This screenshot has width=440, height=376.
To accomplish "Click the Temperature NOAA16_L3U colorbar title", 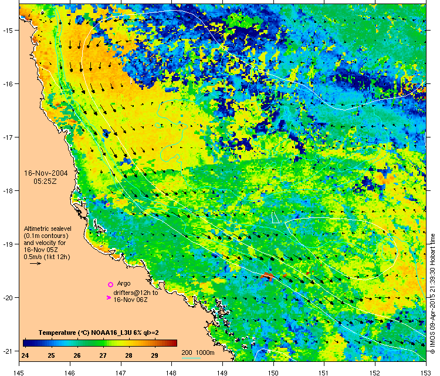I will (99, 333).
